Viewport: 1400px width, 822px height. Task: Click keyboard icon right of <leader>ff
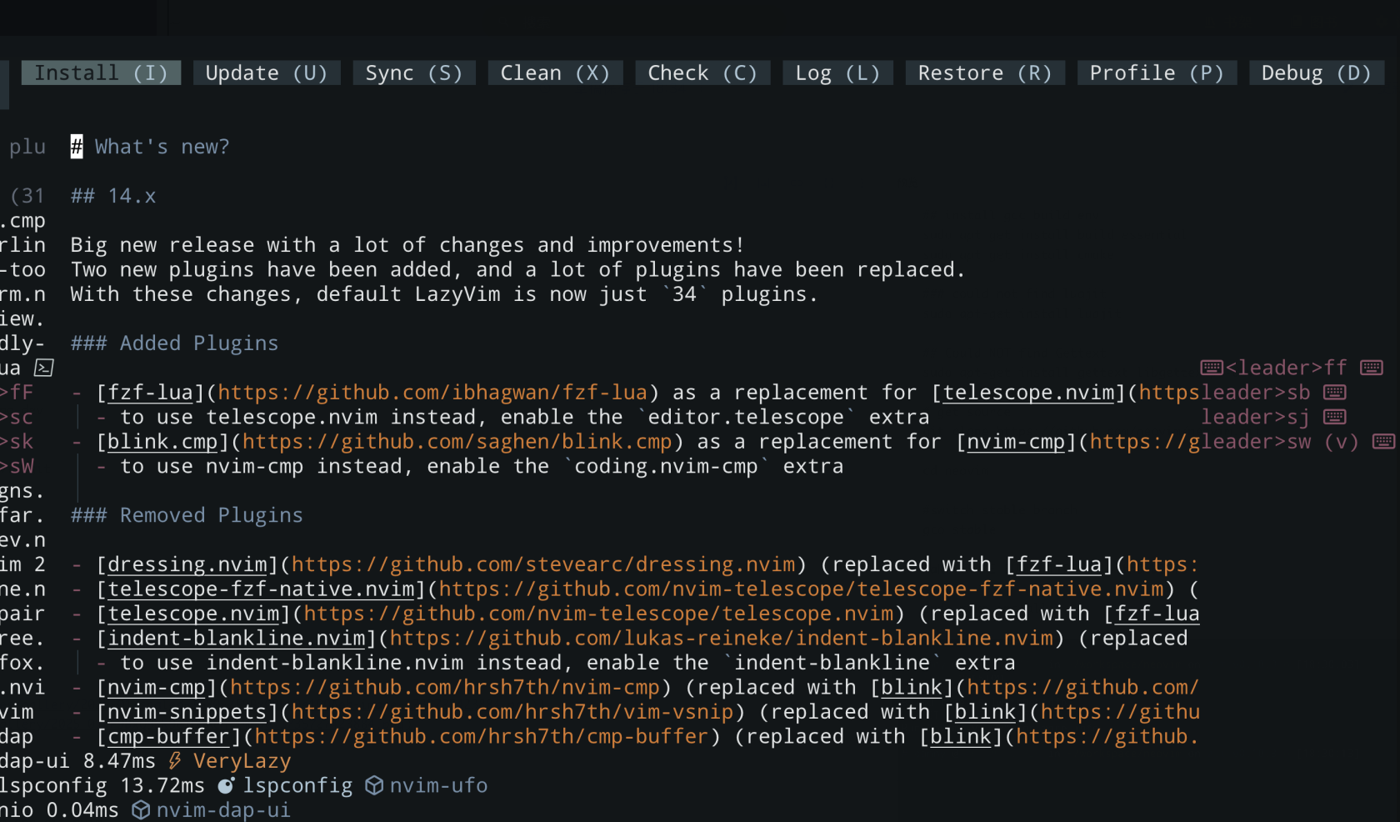tap(1371, 368)
